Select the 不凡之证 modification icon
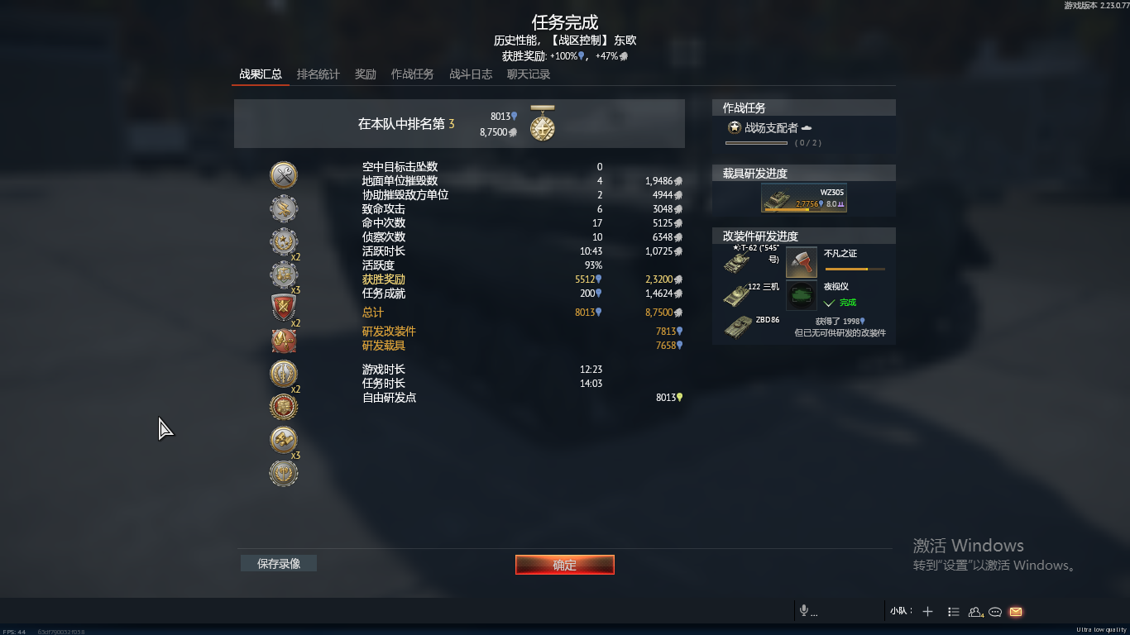The image size is (1130, 635). tap(802, 262)
